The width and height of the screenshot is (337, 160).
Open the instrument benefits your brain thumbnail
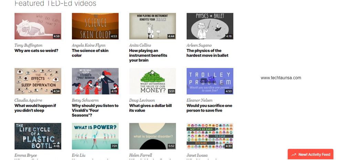pyautogui.click(x=152, y=26)
